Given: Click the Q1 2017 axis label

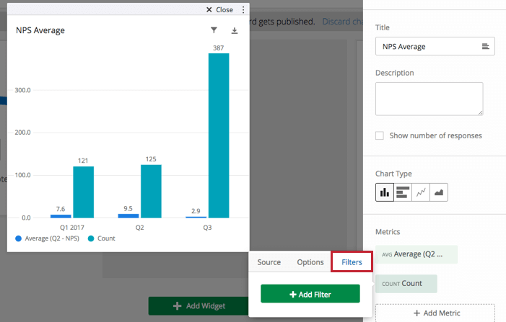Looking at the screenshot, I should pos(72,228).
